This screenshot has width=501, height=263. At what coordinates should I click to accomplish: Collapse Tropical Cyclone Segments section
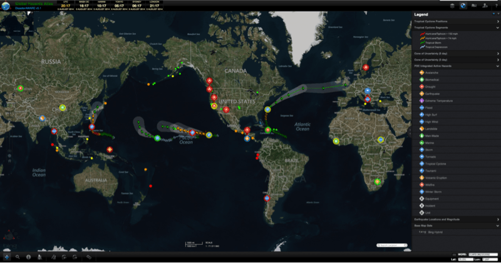[498, 28]
